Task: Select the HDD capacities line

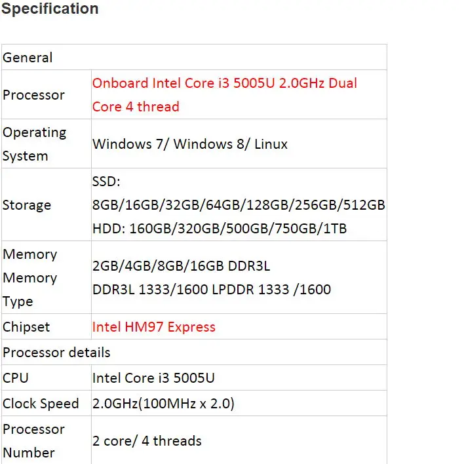Action: click(220, 229)
